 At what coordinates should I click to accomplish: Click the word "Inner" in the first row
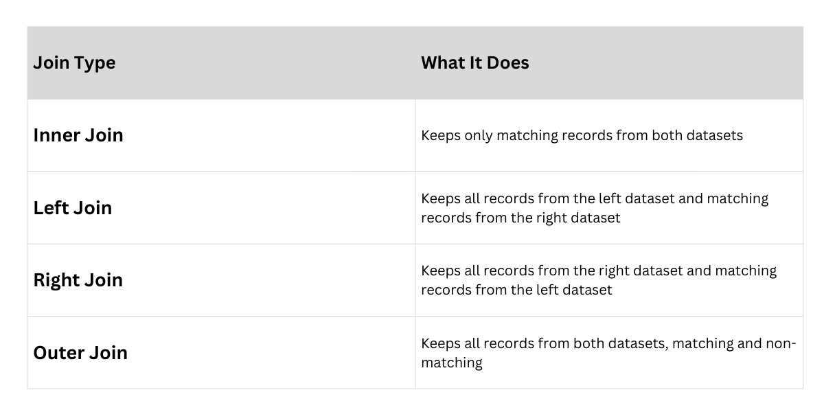click(56, 135)
